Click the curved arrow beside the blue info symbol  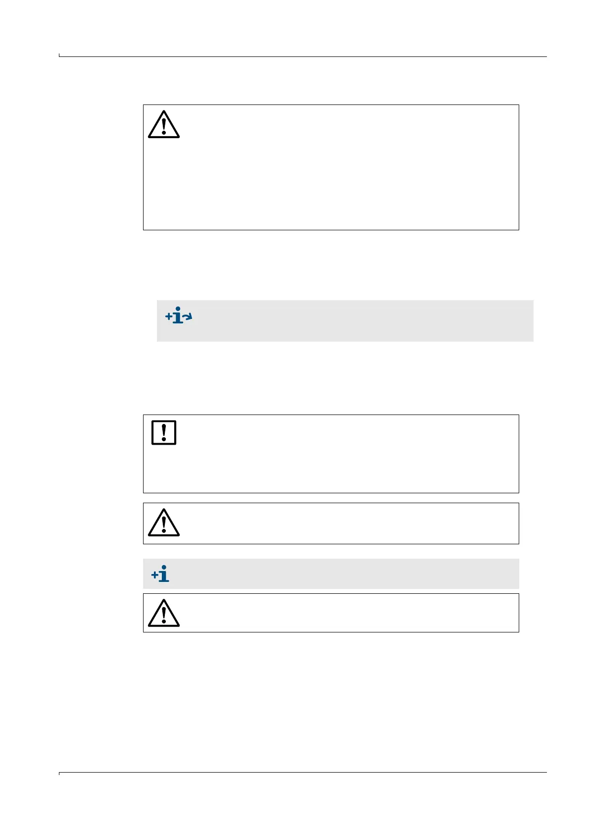coord(188,316)
